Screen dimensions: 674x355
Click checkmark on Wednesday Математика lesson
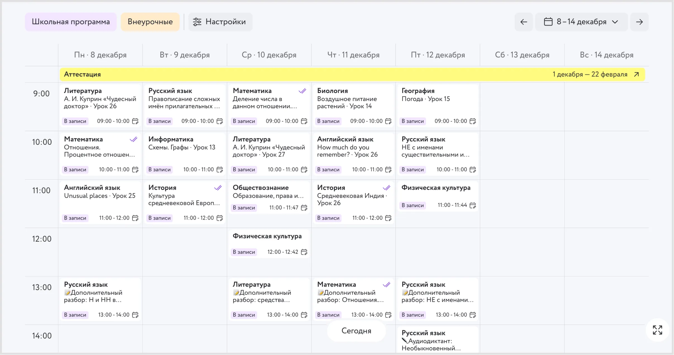click(303, 91)
